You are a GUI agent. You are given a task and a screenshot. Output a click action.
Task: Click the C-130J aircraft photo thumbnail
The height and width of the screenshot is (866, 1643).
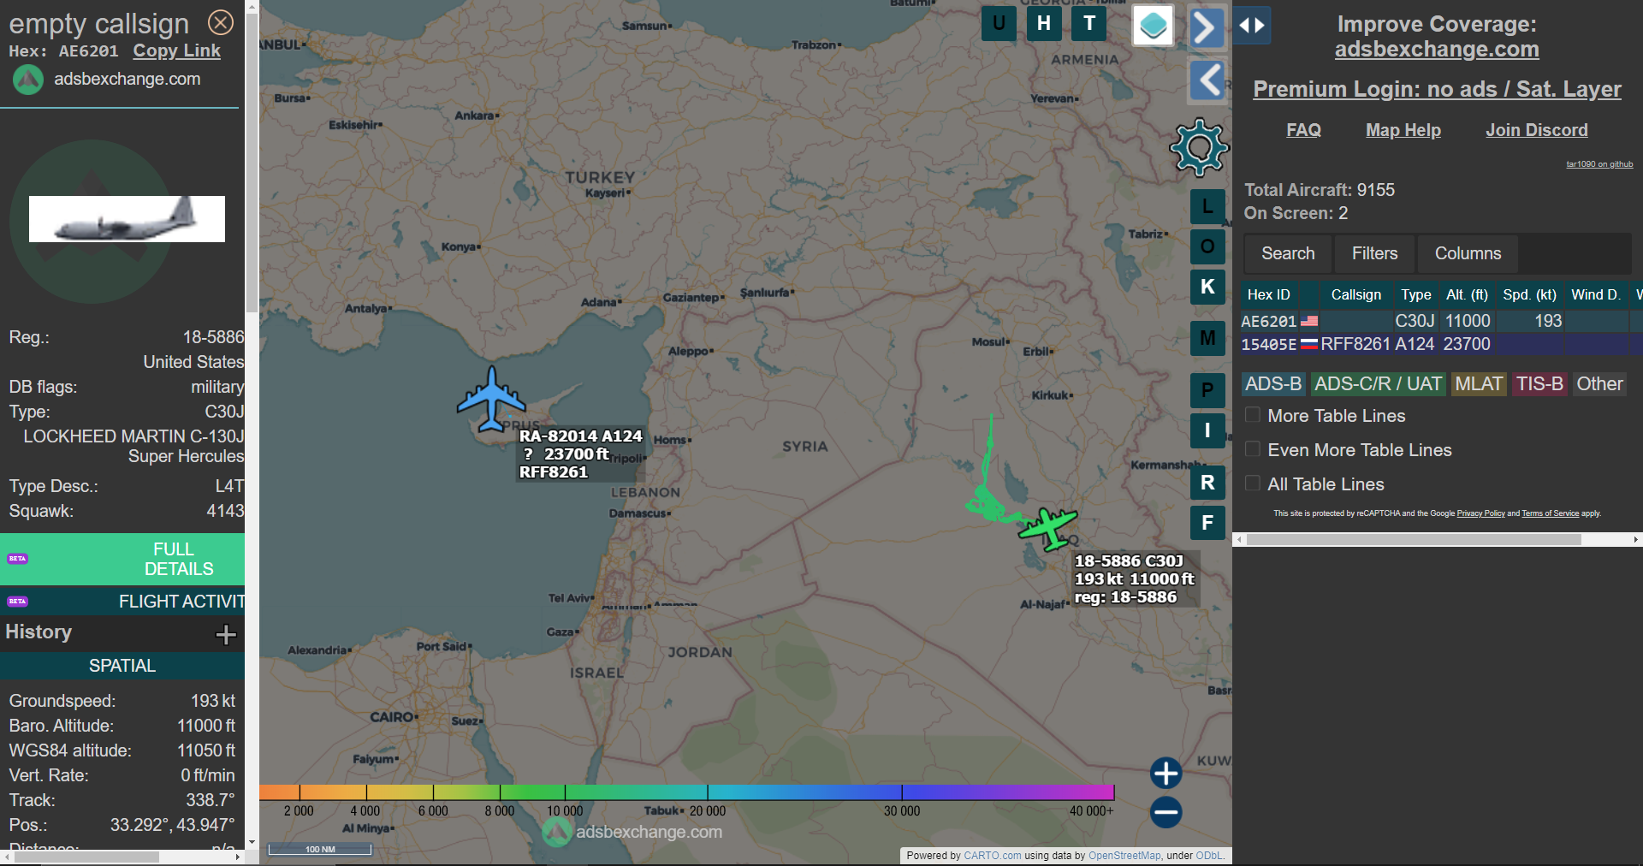click(127, 219)
